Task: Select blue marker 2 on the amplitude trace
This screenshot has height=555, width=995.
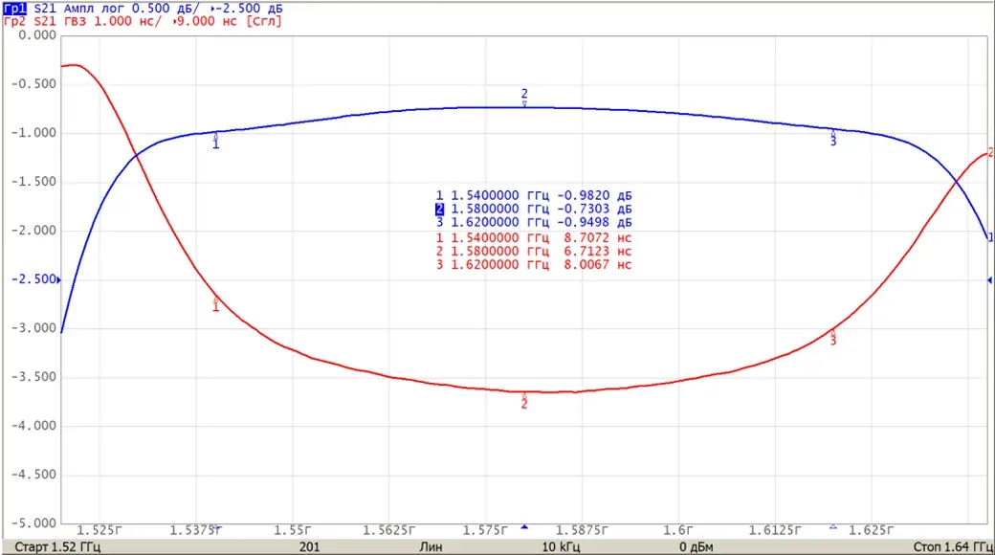Action: [x=524, y=98]
